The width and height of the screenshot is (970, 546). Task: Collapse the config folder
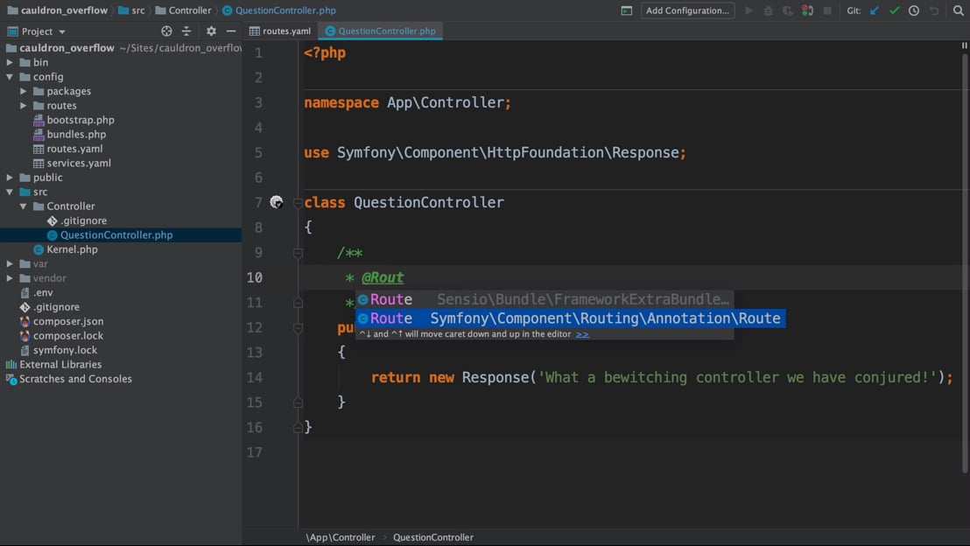click(10, 77)
